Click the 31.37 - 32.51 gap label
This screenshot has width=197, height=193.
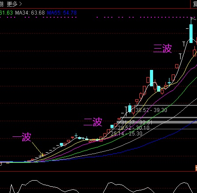tap(137, 123)
